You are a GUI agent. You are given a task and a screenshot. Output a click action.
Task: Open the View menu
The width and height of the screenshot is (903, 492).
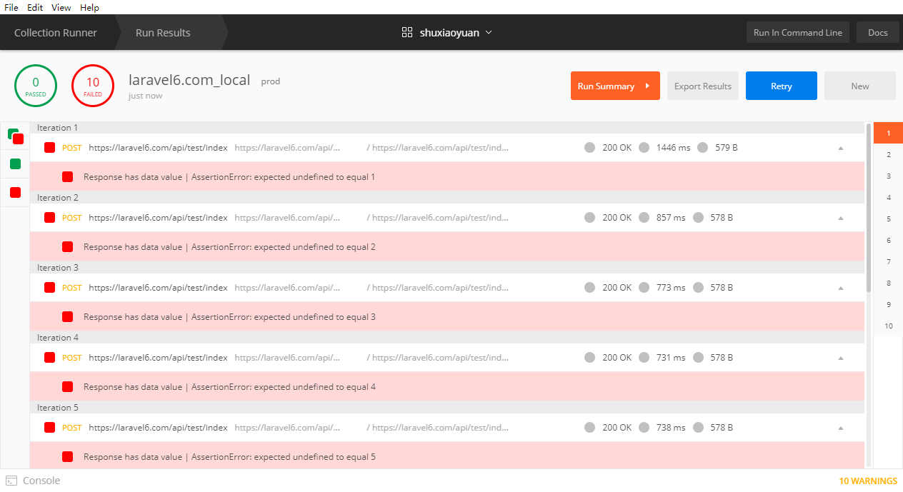click(61, 7)
